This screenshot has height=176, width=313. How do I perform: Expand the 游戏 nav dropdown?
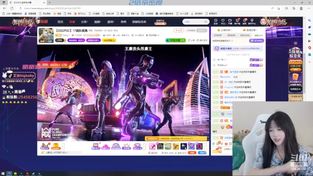click(111, 22)
